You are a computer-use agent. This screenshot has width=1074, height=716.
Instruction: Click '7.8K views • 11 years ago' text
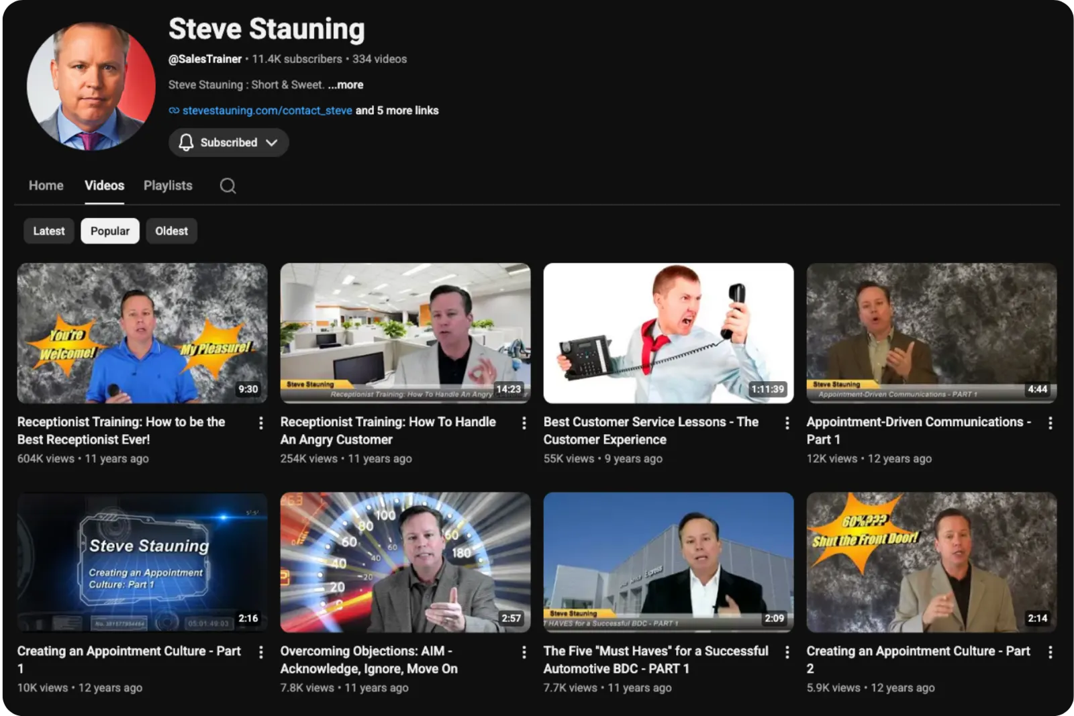pyautogui.click(x=344, y=688)
